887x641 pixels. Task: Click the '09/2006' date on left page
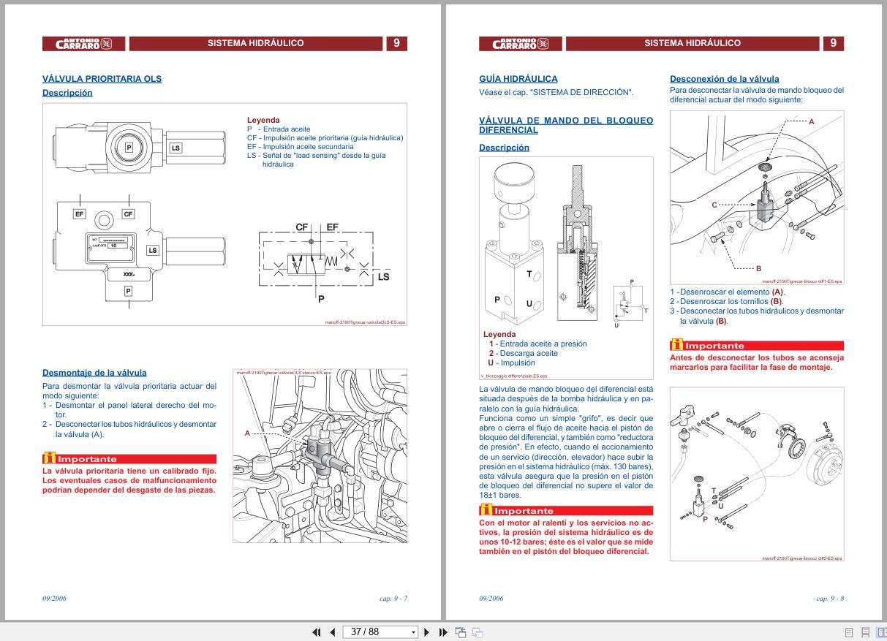pyautogui.click(x=54, y=599)
